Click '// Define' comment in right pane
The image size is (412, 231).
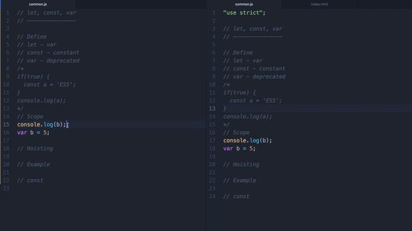[238, 53]
